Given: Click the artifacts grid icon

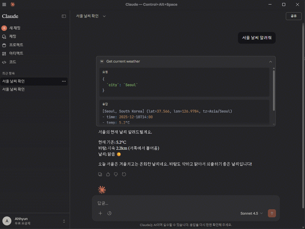Looking at the screenshot, I should click(4, 54).
